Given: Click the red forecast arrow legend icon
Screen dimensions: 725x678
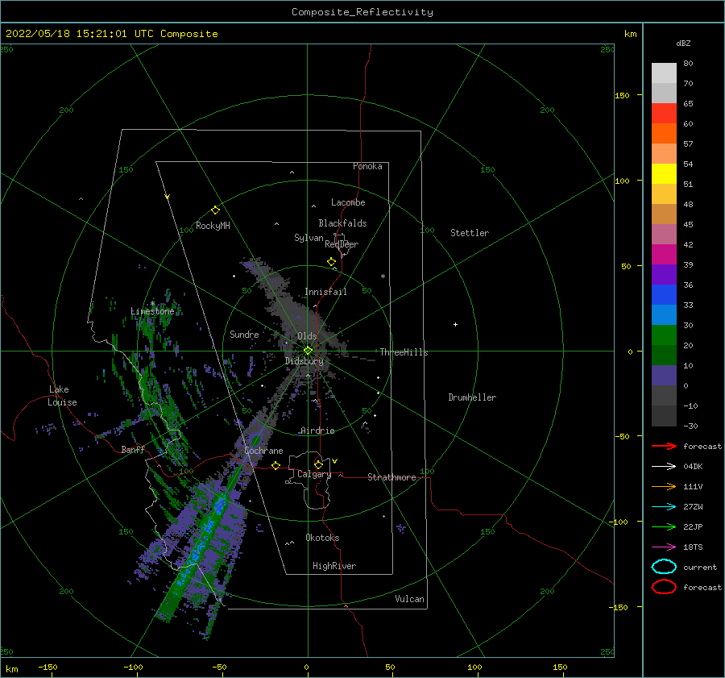Looking at the screenshot, I should tap(664, 446).
